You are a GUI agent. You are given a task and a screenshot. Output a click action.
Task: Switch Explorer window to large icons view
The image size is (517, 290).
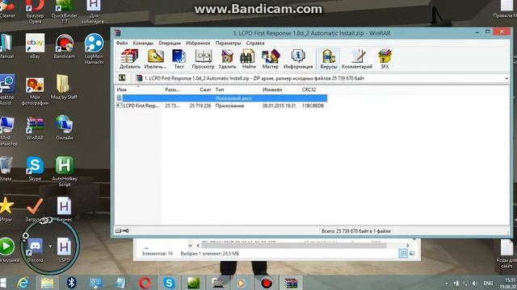pyautogui.click(x=412, y=253)
